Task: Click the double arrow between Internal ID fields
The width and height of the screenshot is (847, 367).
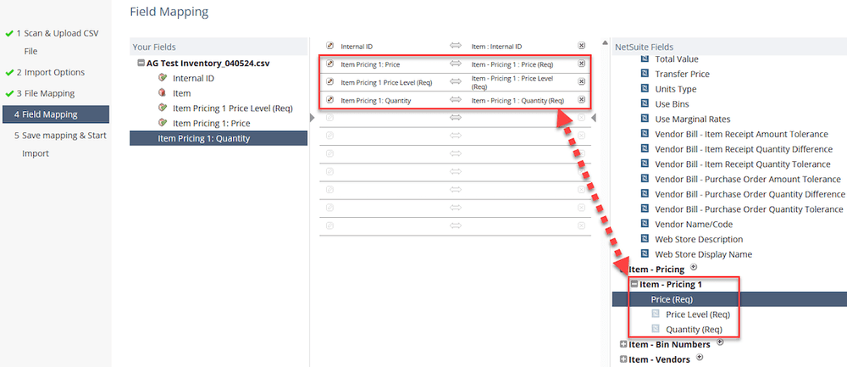Action: 456,47
